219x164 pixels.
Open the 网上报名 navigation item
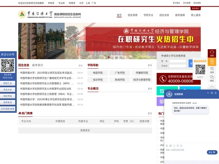[196, 15]
